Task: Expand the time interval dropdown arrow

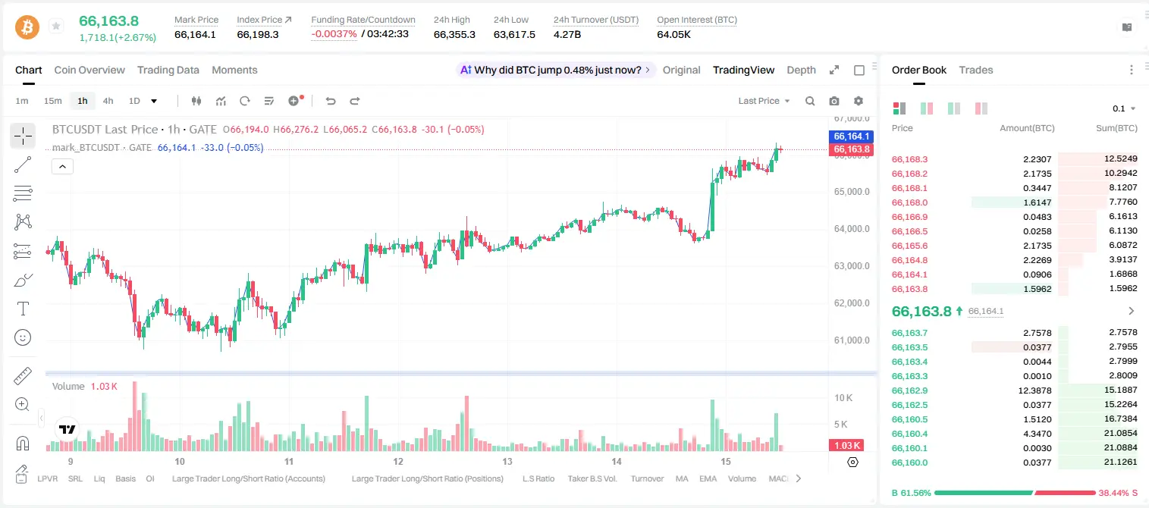Action: tap(154, 101)
